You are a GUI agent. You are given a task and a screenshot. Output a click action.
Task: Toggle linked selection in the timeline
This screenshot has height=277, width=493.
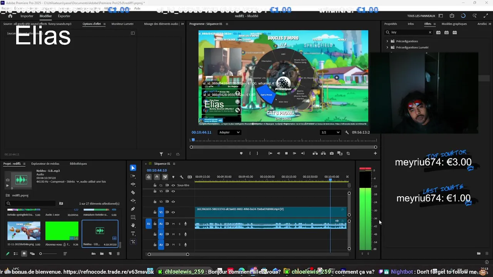[x=165, y=177]
